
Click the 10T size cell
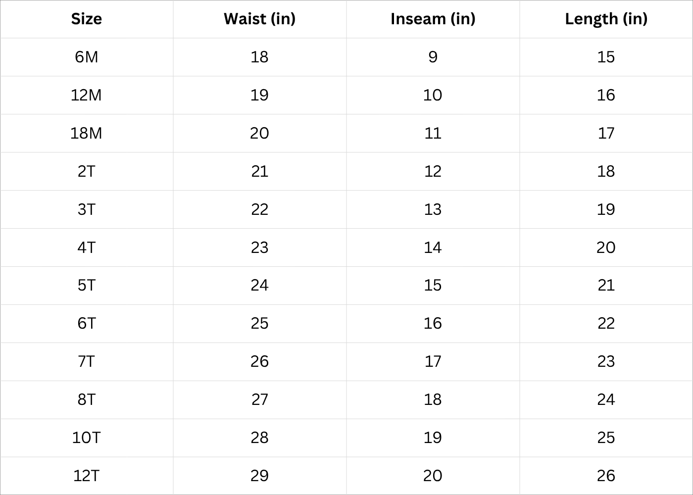(x=87, y=438)
